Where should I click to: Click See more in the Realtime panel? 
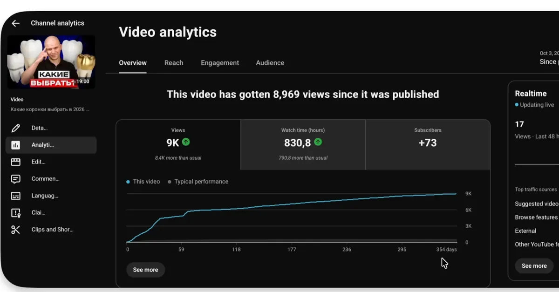[534, 266]
